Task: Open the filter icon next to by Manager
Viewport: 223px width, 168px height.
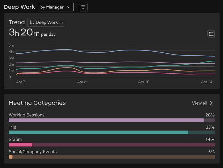Action: click(83, 7)
